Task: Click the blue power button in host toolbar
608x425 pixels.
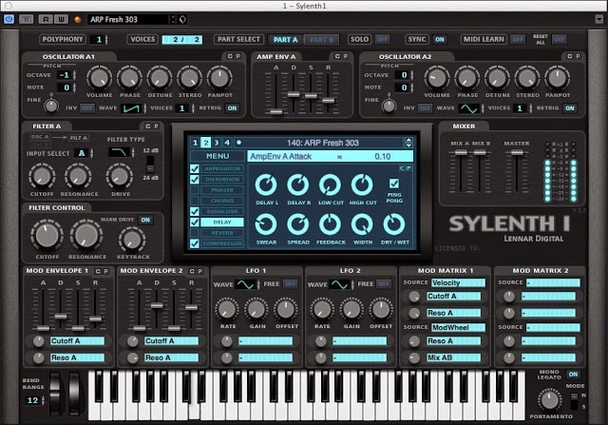Action: [x=9, y=19]
